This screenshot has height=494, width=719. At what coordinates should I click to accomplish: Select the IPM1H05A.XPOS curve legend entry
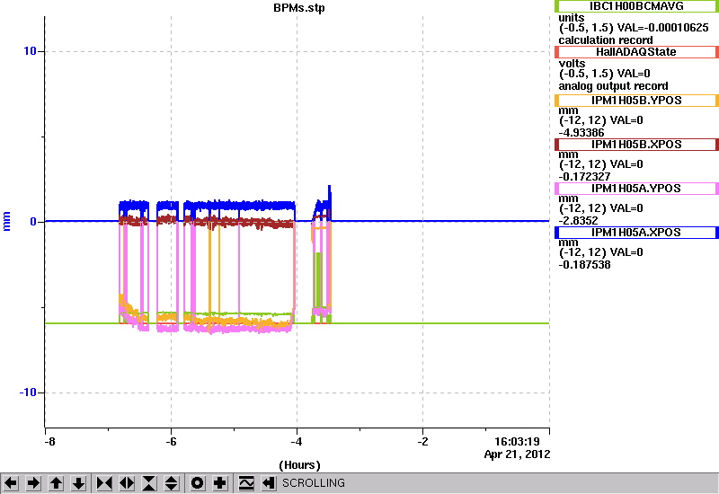tap(636, 233)
